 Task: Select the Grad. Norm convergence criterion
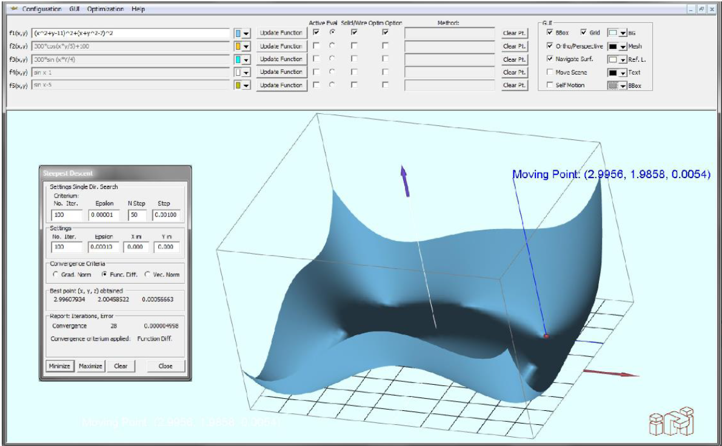click(56, 275)
